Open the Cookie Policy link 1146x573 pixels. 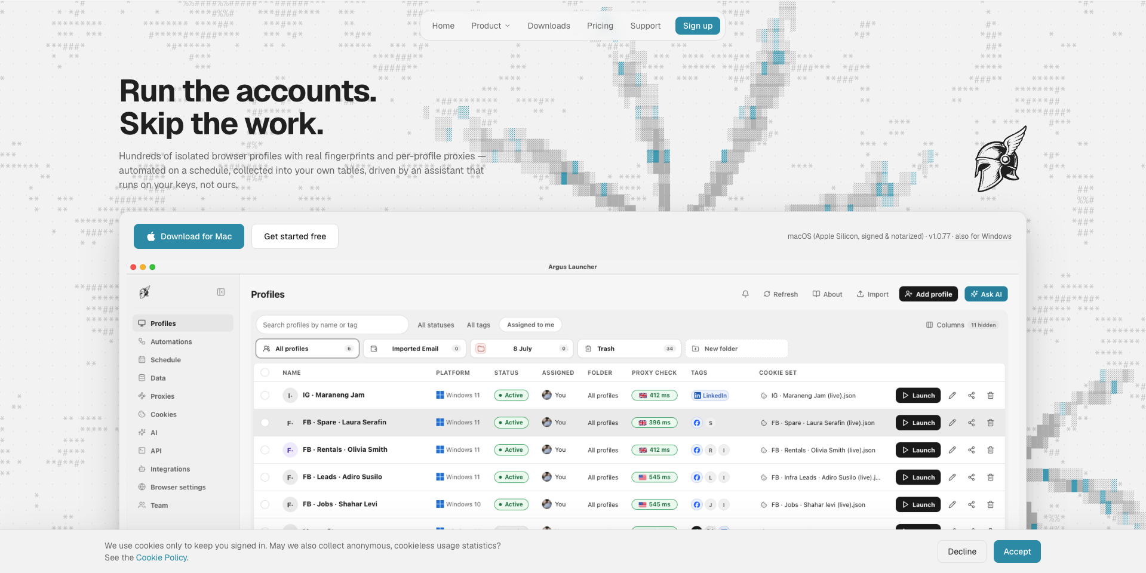161,557
